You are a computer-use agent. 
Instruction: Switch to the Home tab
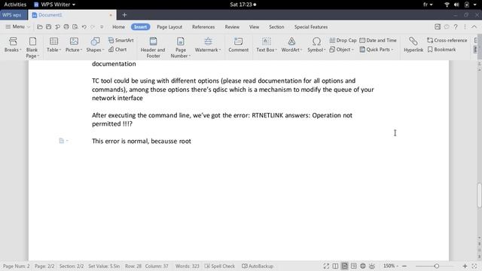pos(118,27)
